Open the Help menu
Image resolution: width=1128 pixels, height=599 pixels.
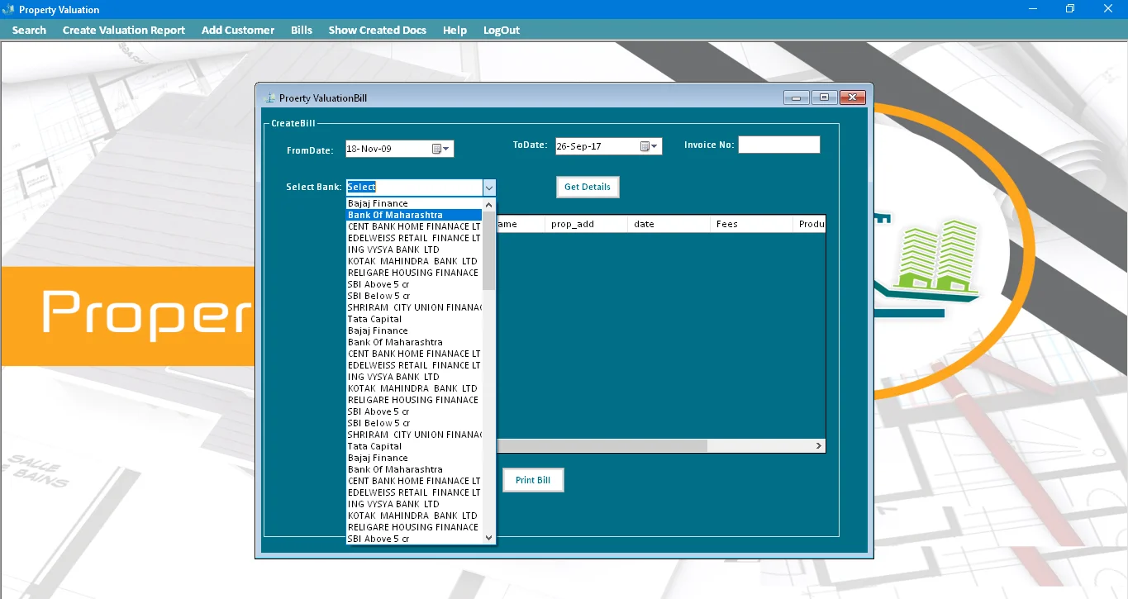pos(455,30)
